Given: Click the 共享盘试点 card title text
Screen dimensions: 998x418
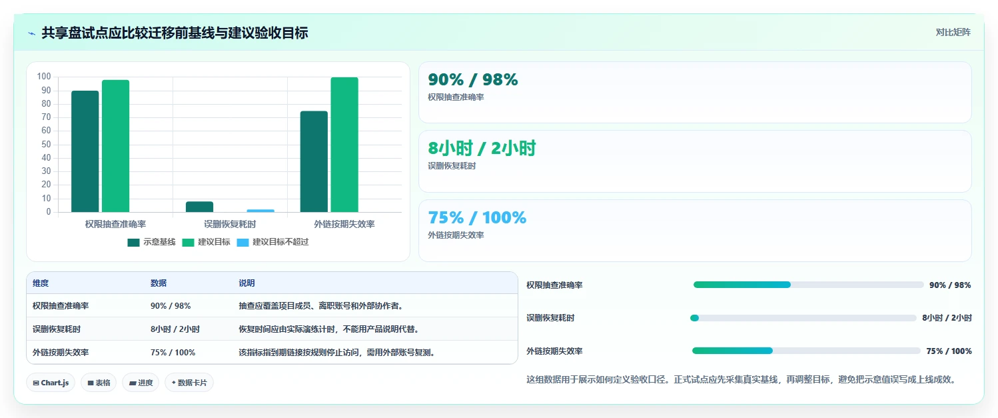Looking at the screenshot, I should (x=175, y=33).
